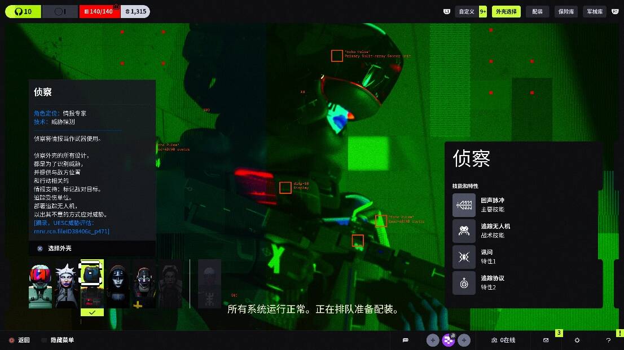
Task: Open the 保险库 vault tab
Action: [x=566, y=11]
